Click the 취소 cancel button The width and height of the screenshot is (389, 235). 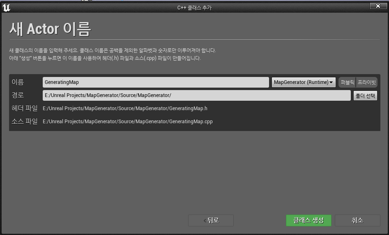357,220
